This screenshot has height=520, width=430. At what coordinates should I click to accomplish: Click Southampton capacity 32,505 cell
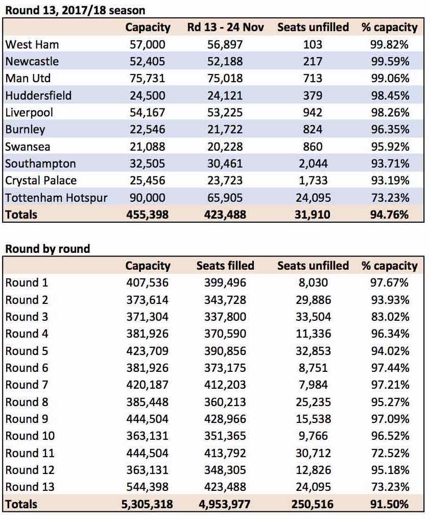[x=147, y=163]
